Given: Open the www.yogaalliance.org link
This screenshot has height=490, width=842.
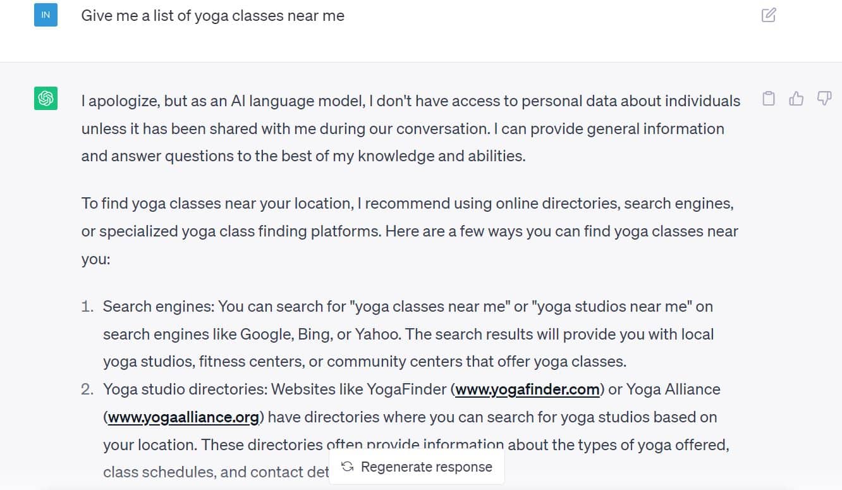Looking at the screenshot, I should [x=183, y=417].
